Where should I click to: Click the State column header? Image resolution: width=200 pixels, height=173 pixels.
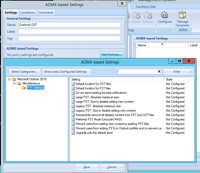[177, 79]
